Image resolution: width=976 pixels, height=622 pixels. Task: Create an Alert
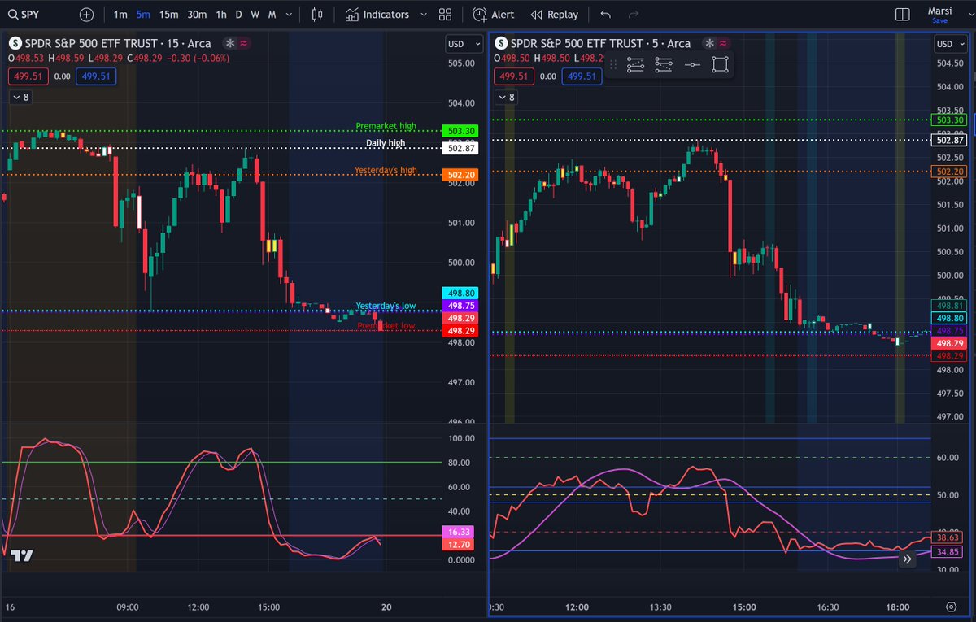point(494,15)
